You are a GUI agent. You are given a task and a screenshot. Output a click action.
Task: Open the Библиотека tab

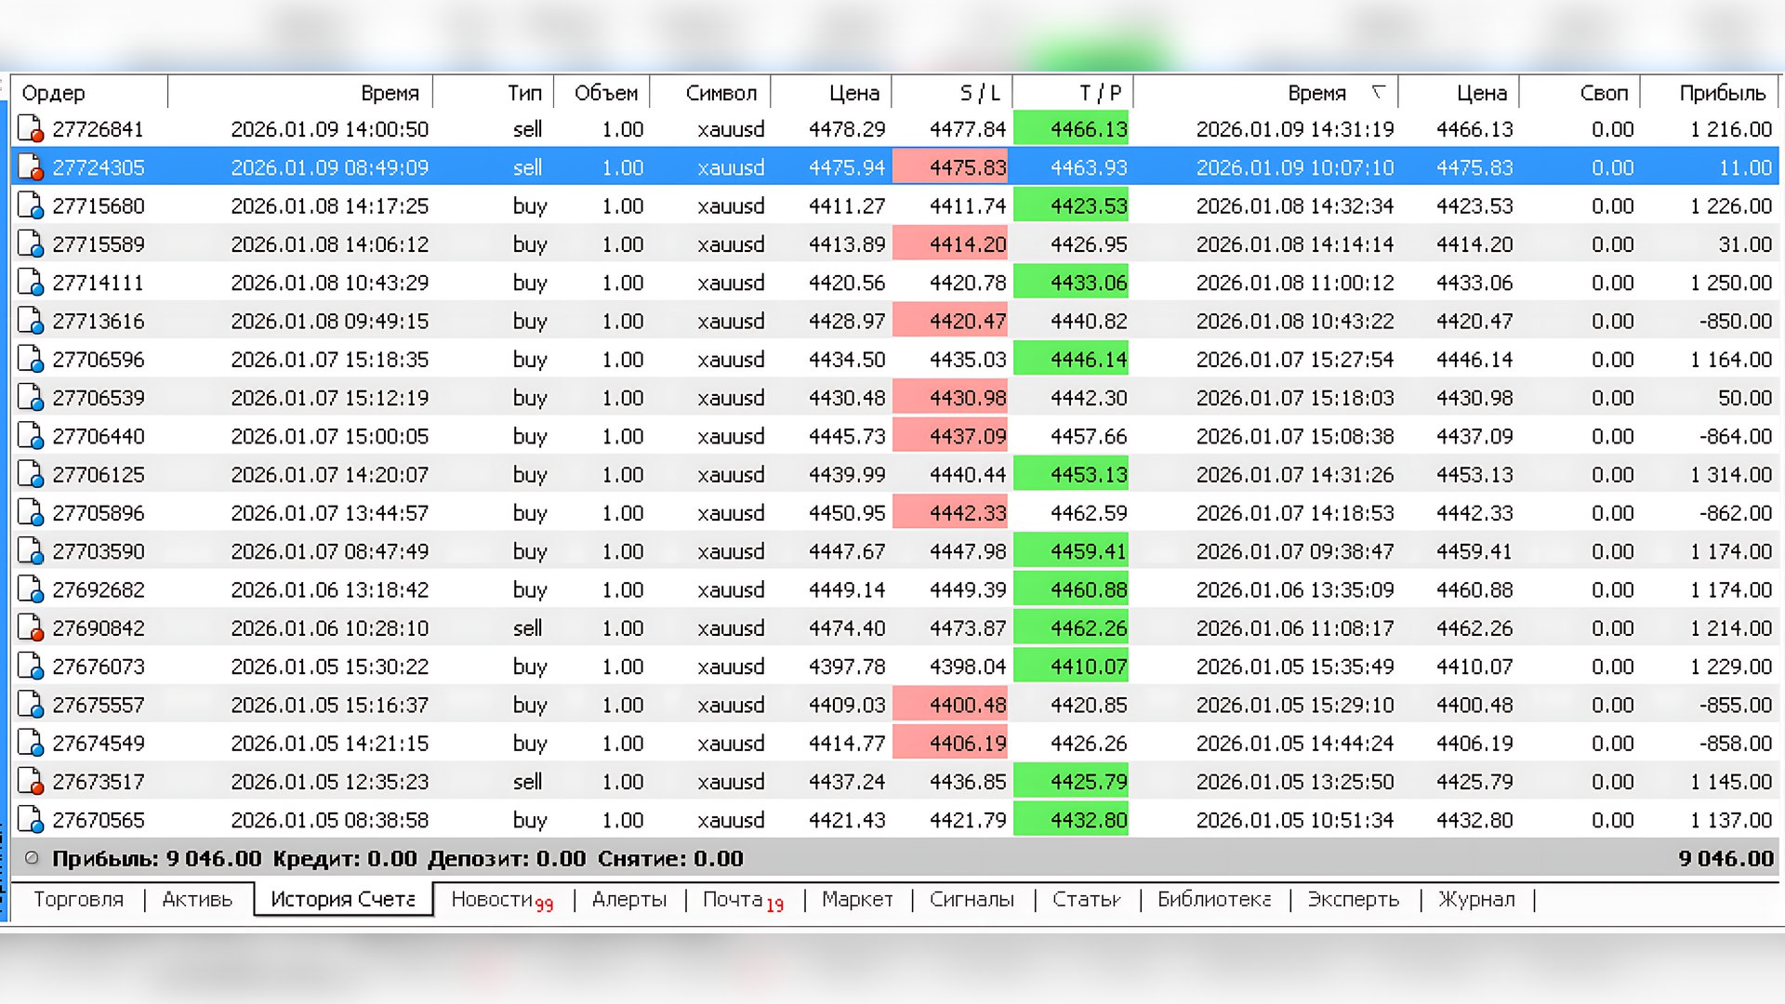tap(1214, 899)
